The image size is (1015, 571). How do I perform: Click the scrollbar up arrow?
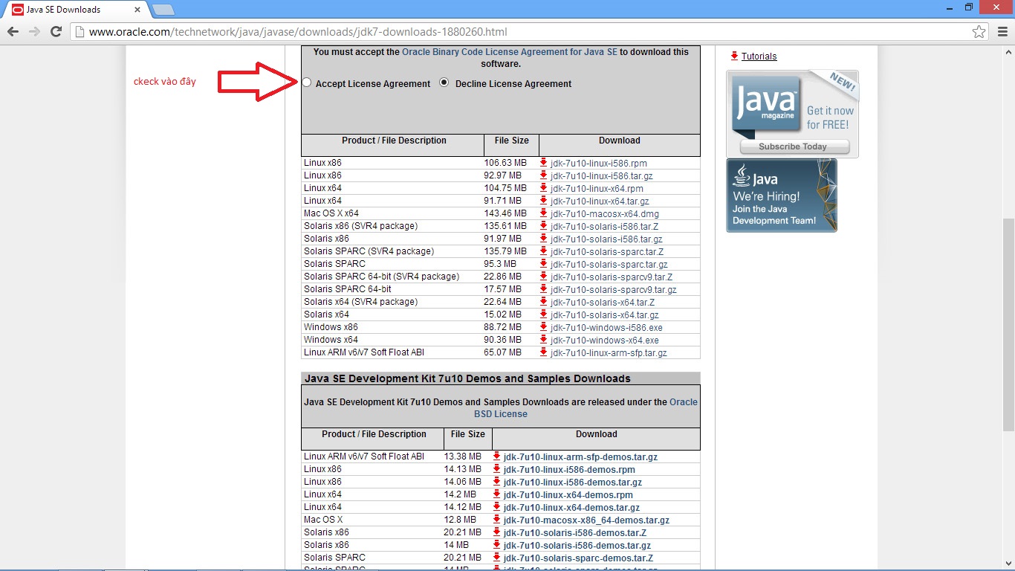pyautogui.click(x=1009, y=51)
